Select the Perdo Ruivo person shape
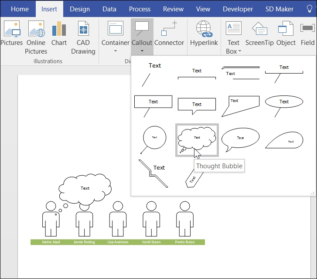 (185, 219)
